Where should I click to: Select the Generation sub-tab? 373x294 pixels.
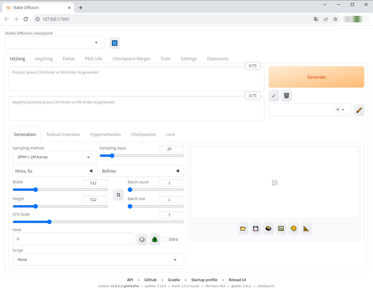pos(25,134)
